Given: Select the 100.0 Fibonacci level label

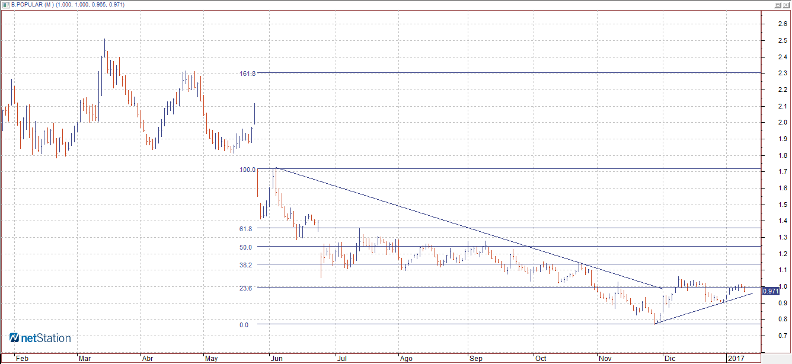Looking at the screenshot, I should pos(247,170).
